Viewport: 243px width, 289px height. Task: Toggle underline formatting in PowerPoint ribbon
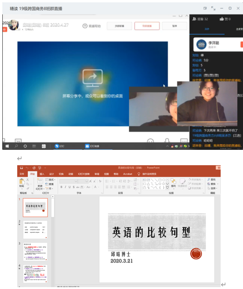tap(69, 187)
